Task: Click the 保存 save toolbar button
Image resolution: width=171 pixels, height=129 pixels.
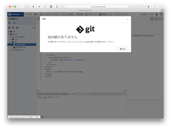Action: pos(80,14)
